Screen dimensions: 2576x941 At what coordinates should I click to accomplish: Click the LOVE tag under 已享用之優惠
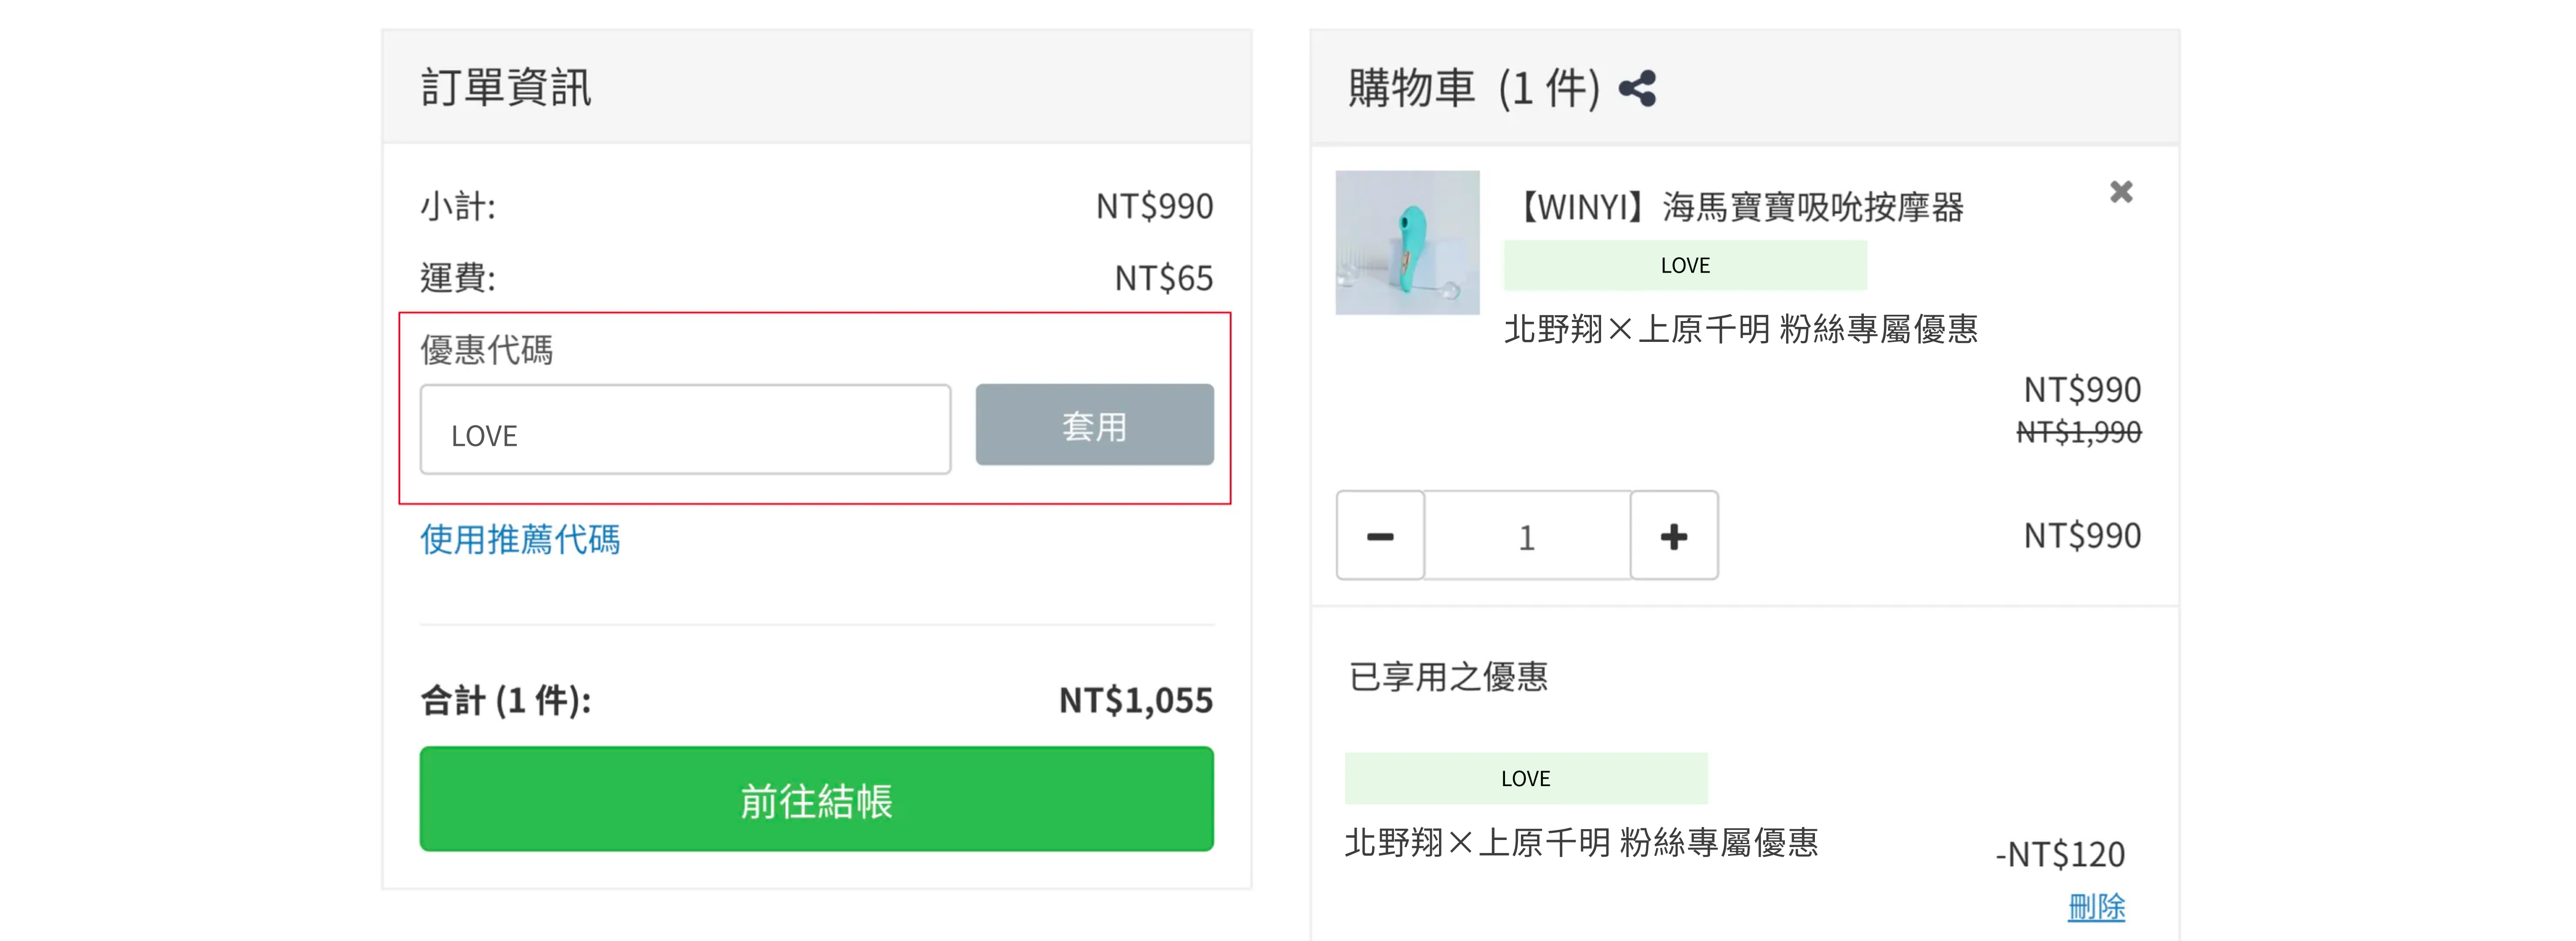click(x=1525, y=779)
